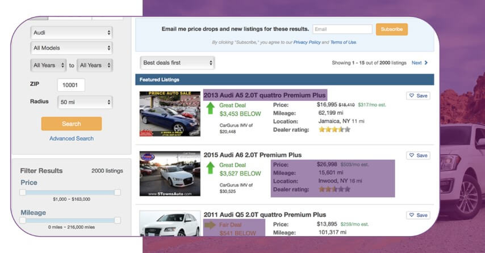The width and height of the screenshot is (485, 253).
Task: Click the $259/mo est. payment estimate
Action: tap(354, 224)
